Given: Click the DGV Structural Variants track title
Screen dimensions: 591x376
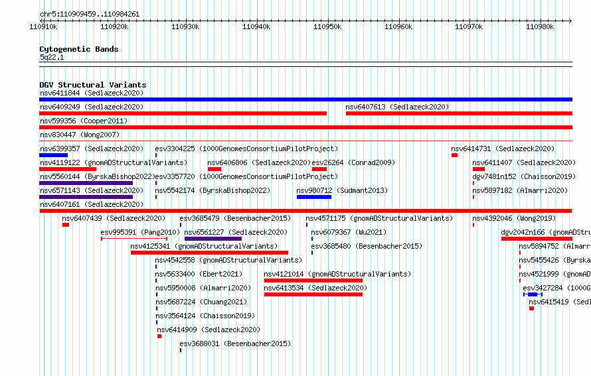Looking at the screenshot, I should (x=93, y=85).
